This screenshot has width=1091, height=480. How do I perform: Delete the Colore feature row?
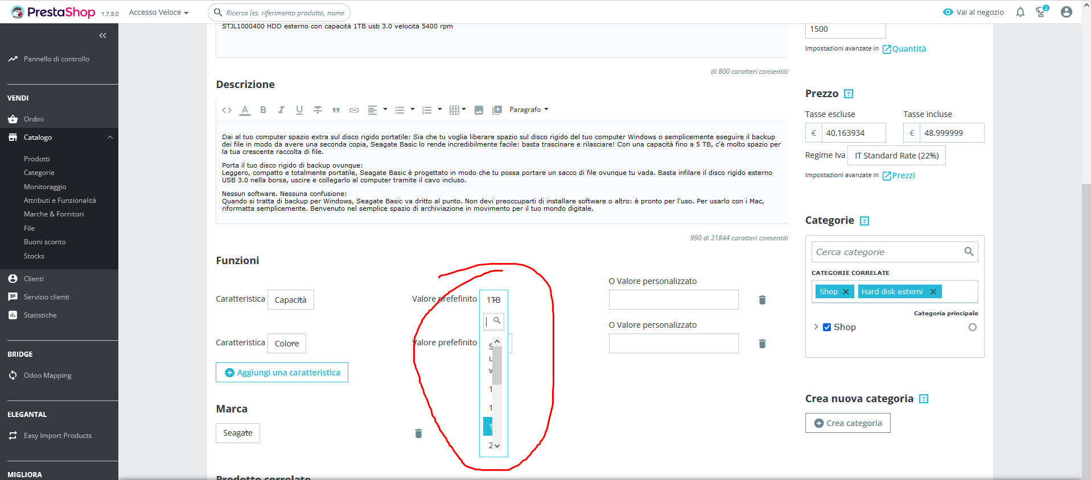coord(762,344)
